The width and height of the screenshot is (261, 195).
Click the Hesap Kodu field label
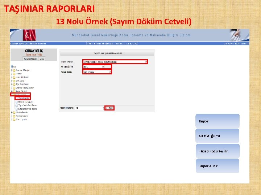point(66,72)
